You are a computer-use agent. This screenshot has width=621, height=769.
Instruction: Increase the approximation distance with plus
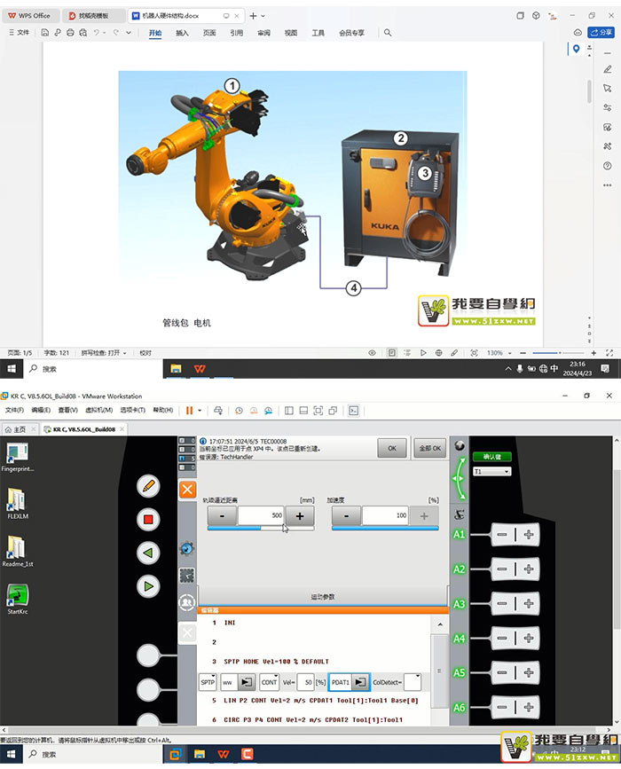(300, 516)
